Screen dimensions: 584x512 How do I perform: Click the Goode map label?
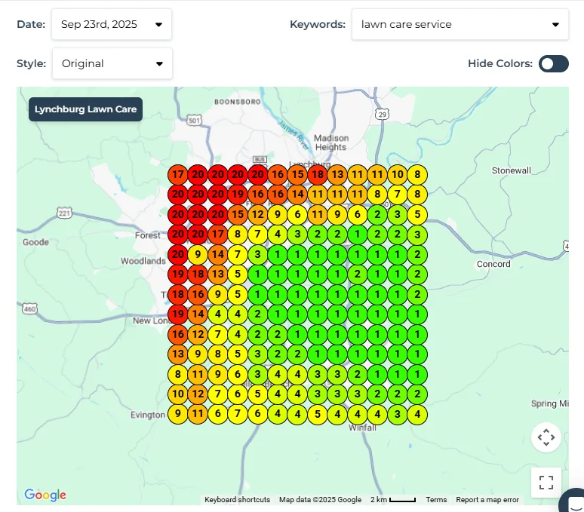point(35,242)
